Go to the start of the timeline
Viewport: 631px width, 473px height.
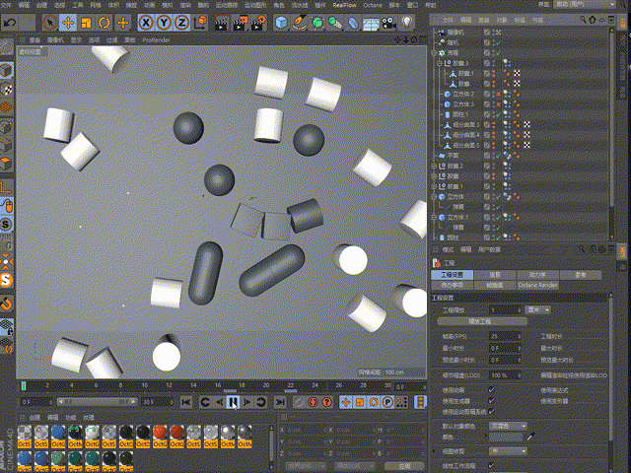pyautogui.click(x=186, y=402)
